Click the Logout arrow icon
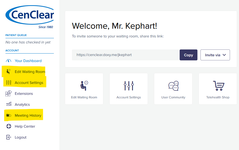239x150 pixels. coord(9,137)
